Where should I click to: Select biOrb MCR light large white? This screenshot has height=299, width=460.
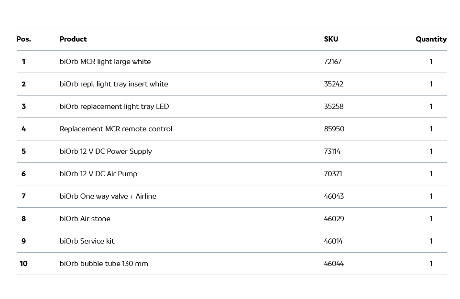point(105,62)
